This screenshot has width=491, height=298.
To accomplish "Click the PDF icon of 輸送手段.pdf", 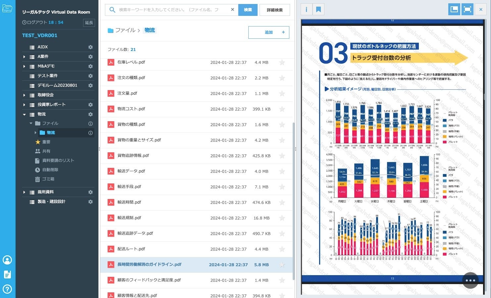I will click(111, 187).
